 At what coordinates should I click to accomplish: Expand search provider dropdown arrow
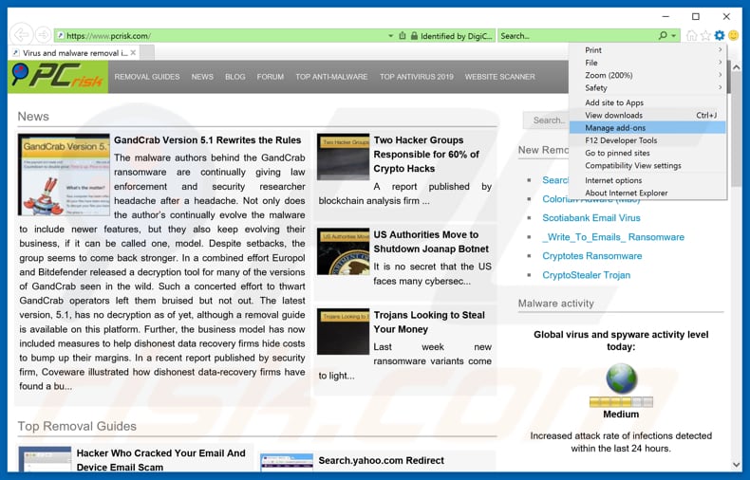(673, 36)
